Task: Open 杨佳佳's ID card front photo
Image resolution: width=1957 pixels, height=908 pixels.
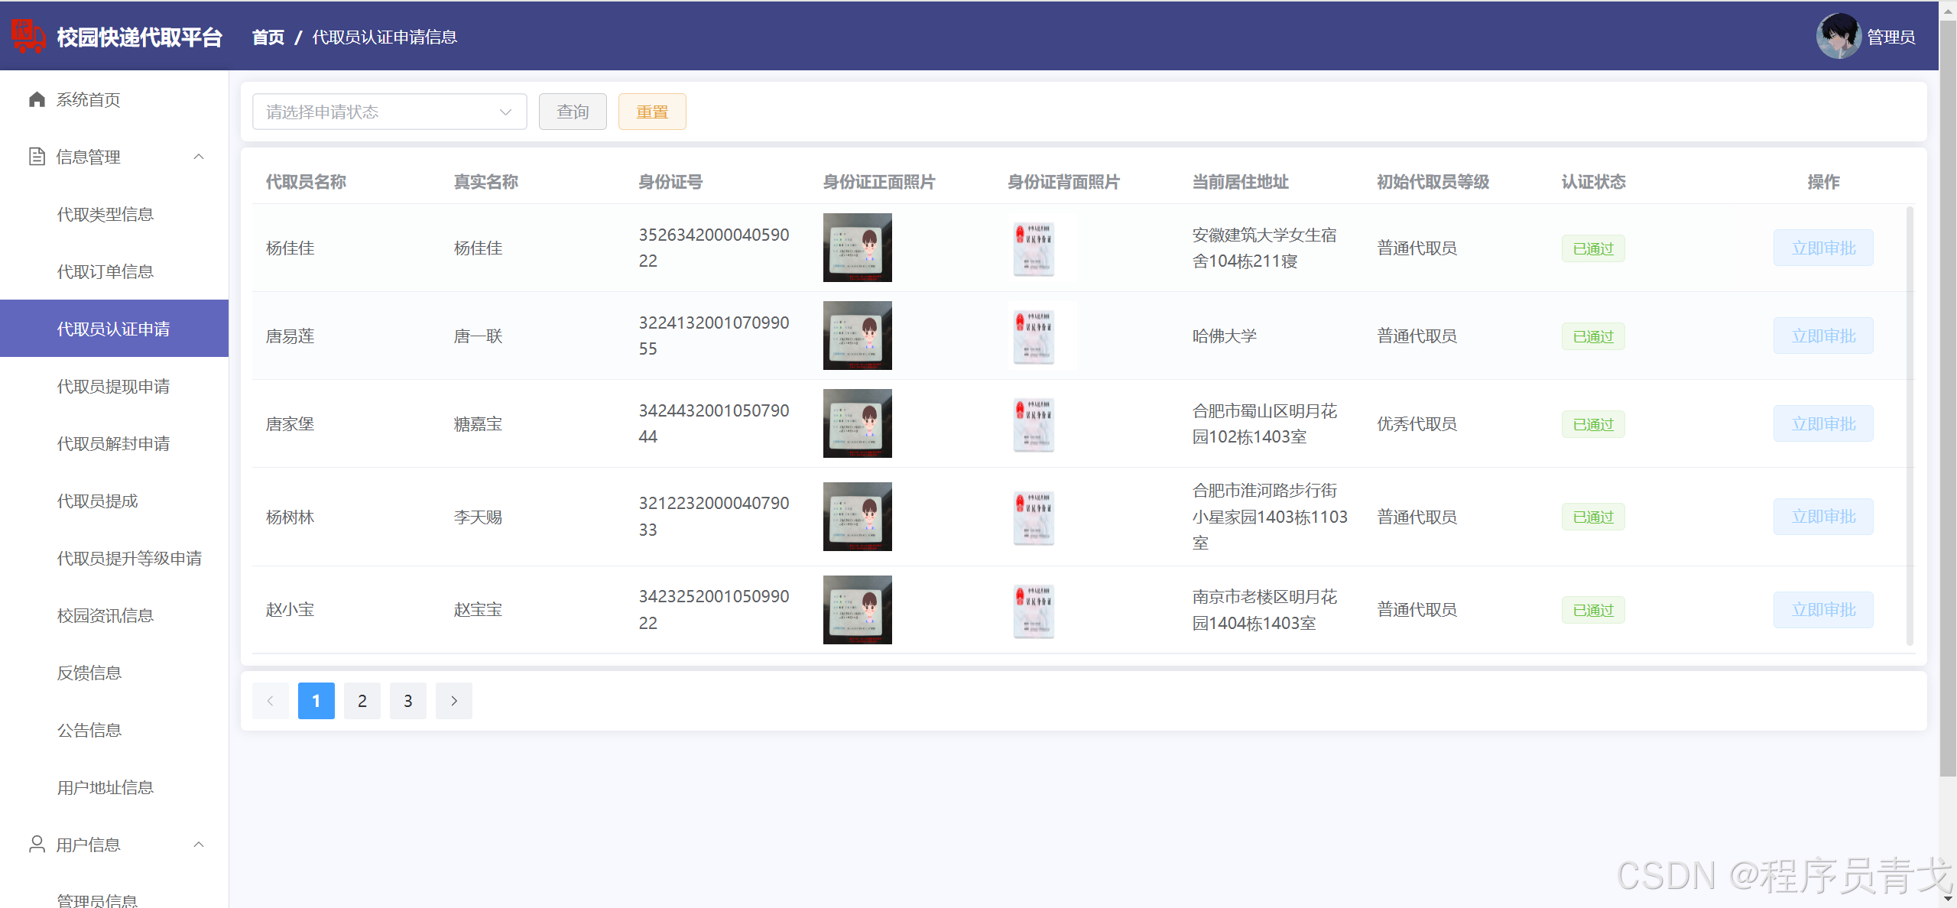Action: (857, 248)
